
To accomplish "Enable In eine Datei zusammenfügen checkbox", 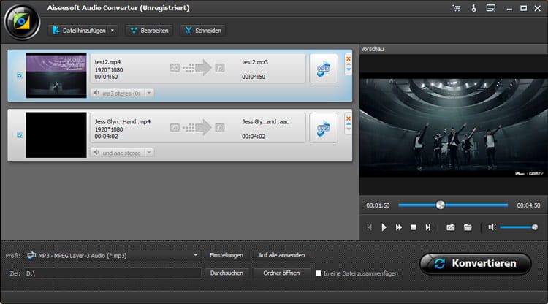I will (x=319, y=273).
